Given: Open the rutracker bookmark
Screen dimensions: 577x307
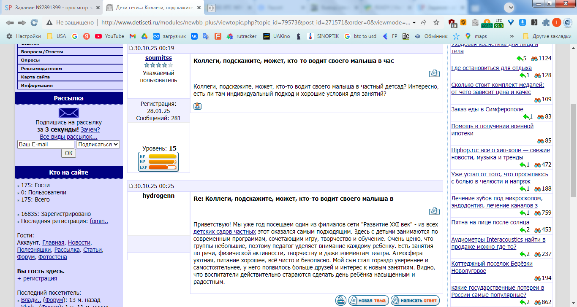Looking at the screenshot, I should pos(242,36).
